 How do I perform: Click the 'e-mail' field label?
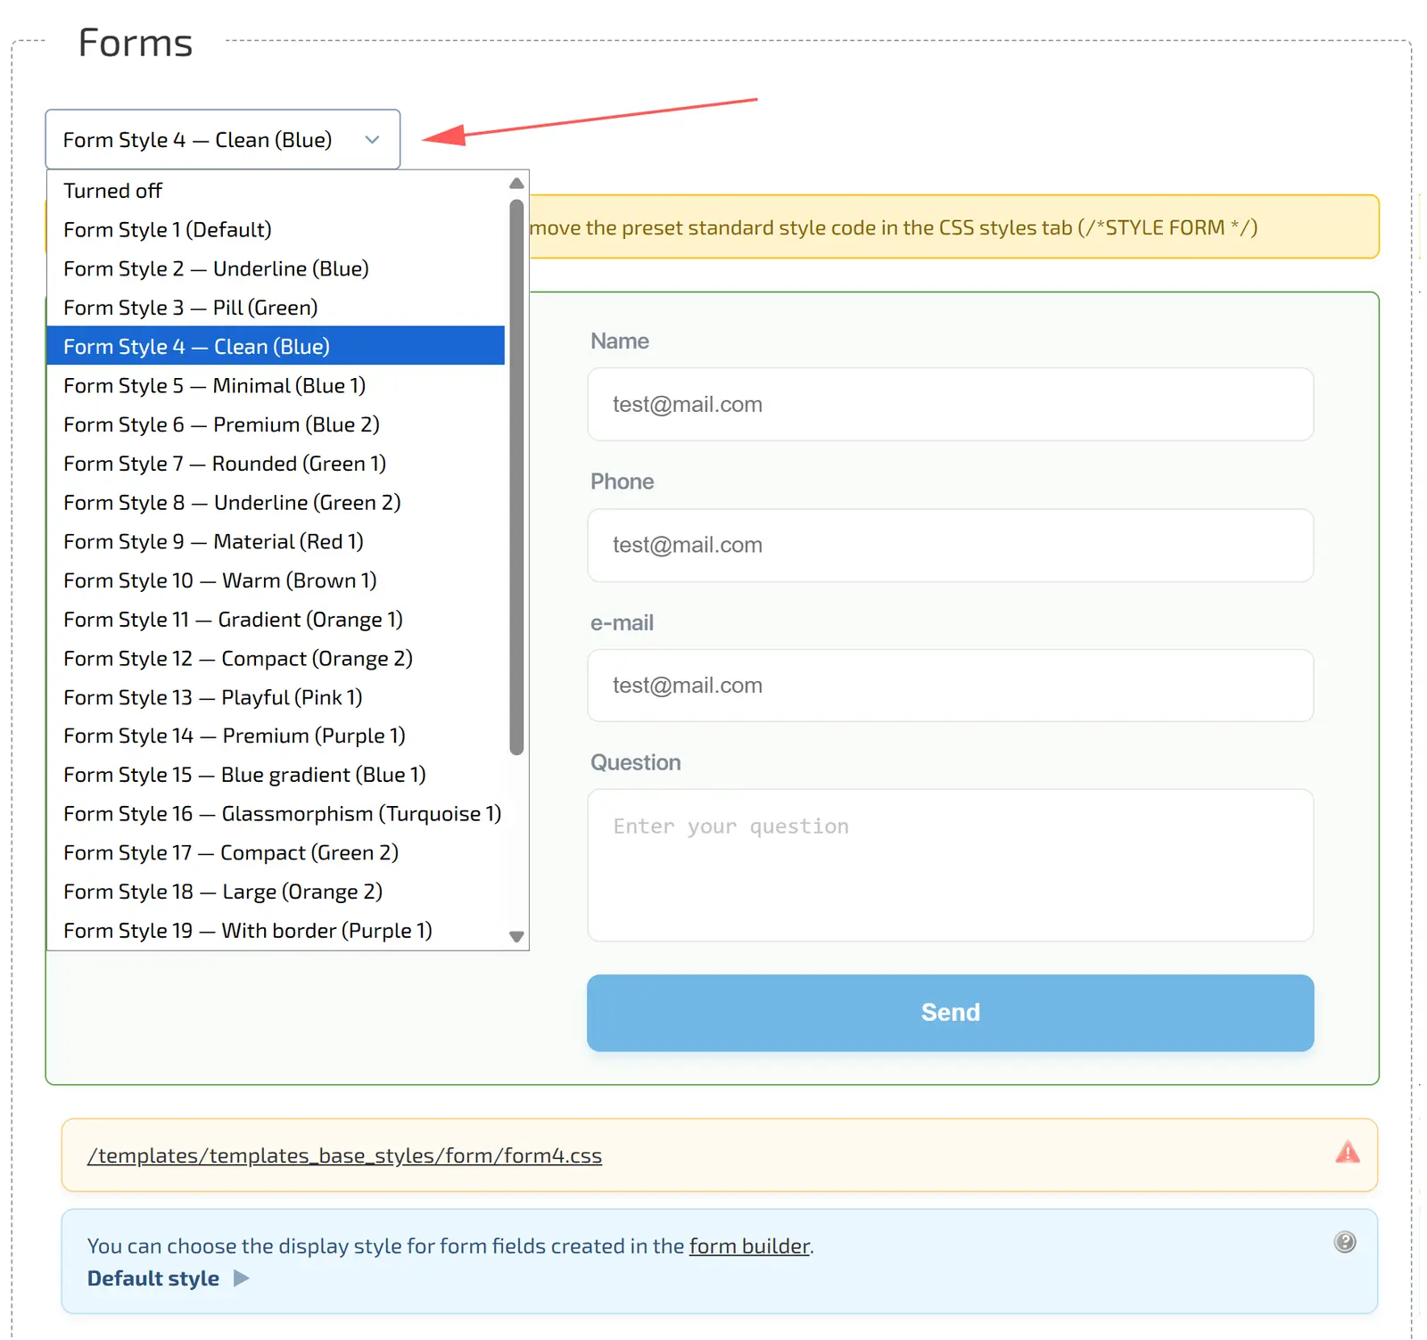tap(623, 622)
